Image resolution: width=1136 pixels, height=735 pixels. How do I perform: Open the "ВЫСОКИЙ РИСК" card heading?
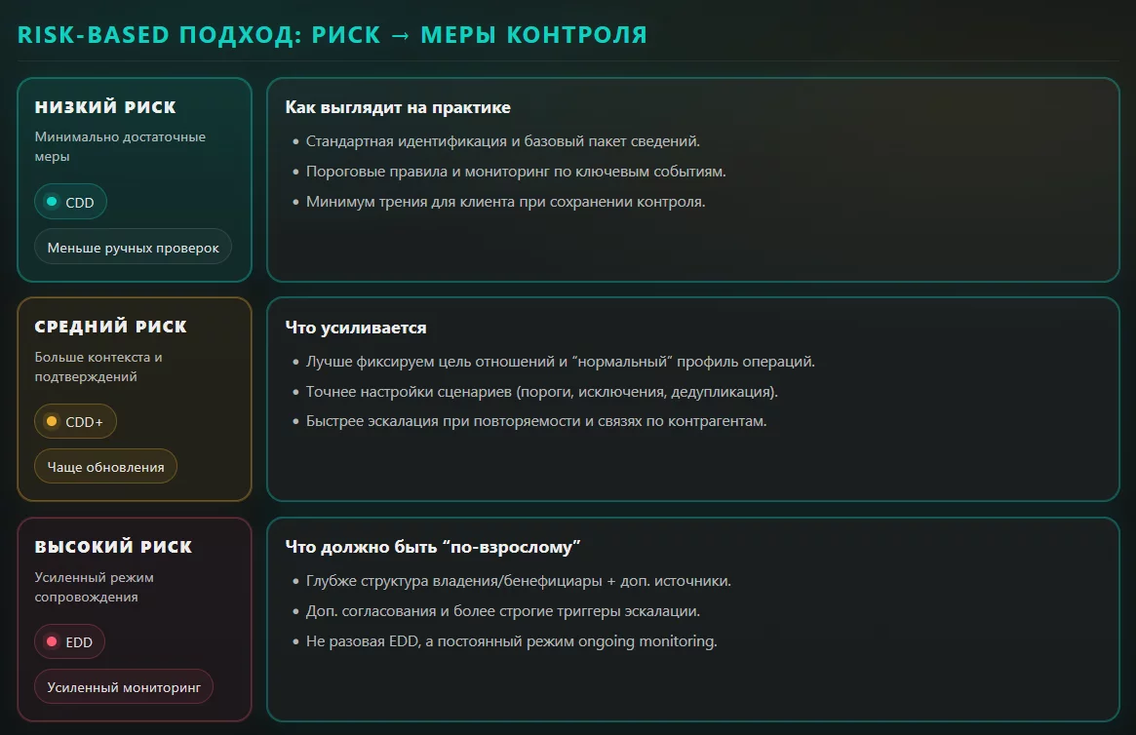(x=113, y=547)
